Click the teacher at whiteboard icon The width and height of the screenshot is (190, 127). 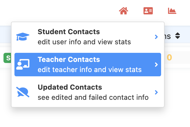click(23, 65)
